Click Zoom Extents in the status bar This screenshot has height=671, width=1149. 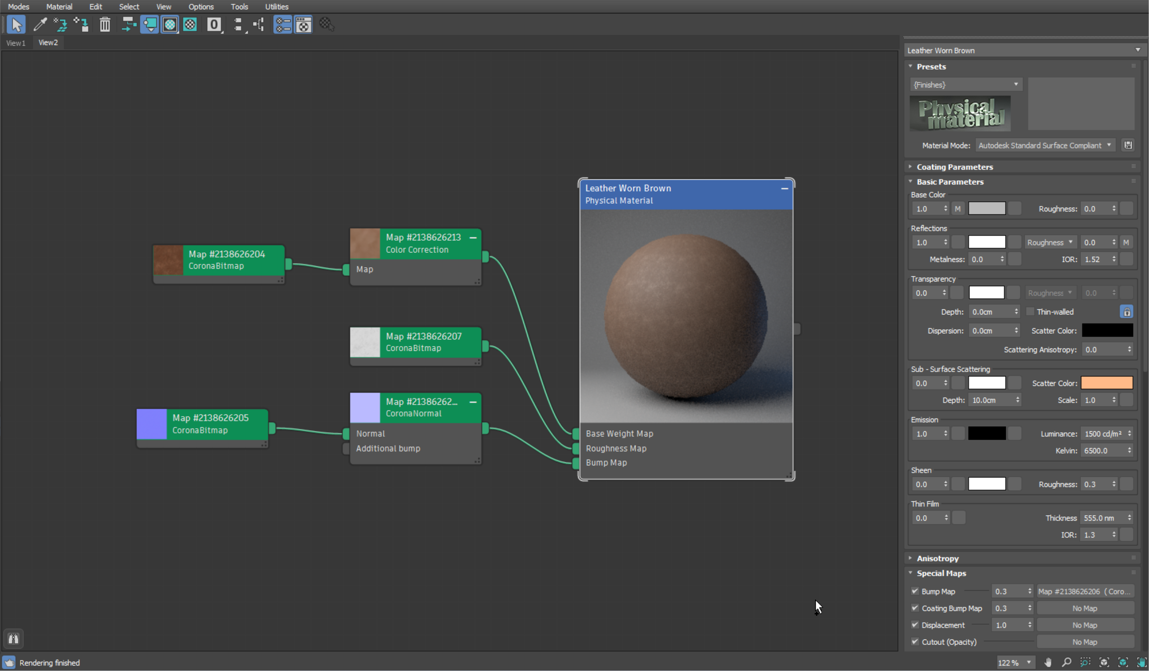pyautogui.click(x=1105, y=662)
